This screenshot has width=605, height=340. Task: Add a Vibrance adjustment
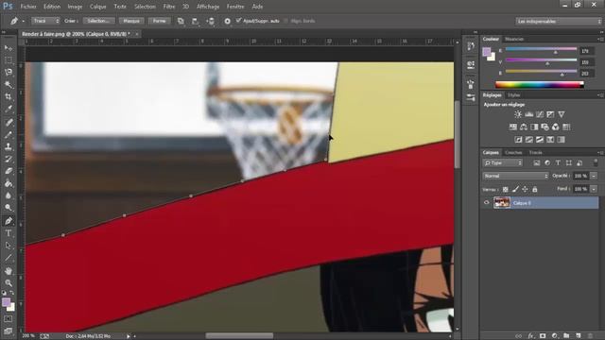point(562,114)
